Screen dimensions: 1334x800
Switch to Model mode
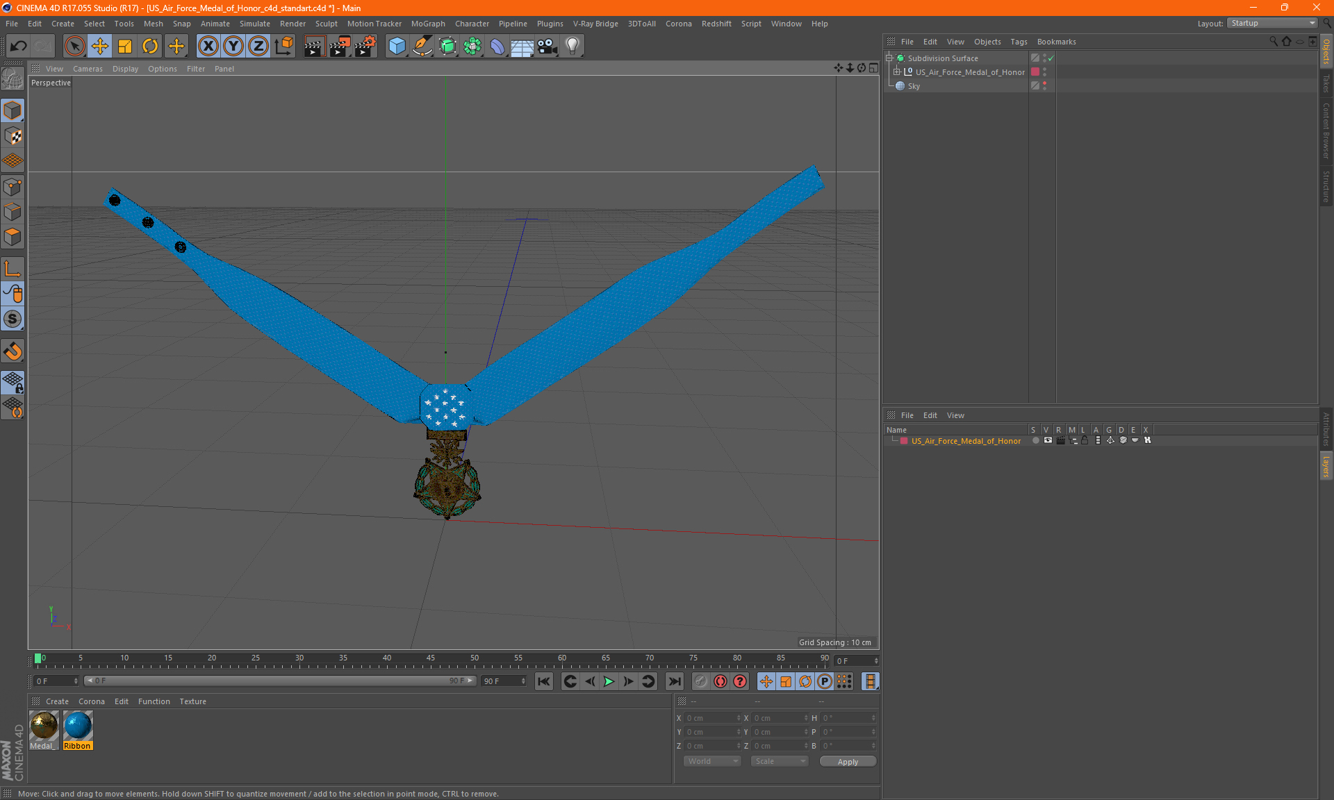[13, 110]
